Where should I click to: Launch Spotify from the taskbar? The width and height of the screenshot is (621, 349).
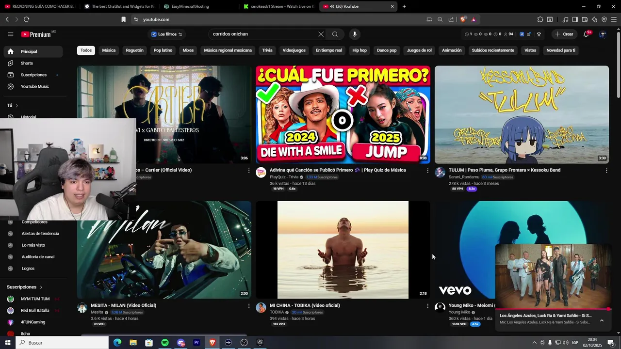165,343
